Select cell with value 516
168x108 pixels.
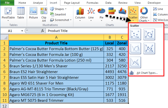click(122, 100)
